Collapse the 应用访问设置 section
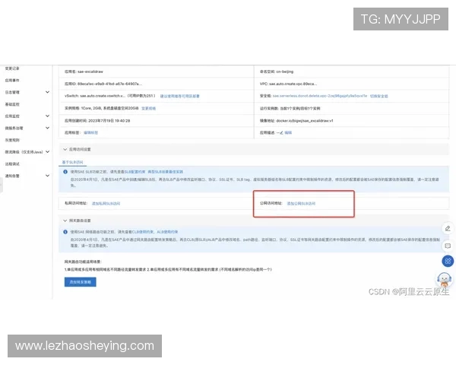The image size is (456, 365). tap(65, 150)
